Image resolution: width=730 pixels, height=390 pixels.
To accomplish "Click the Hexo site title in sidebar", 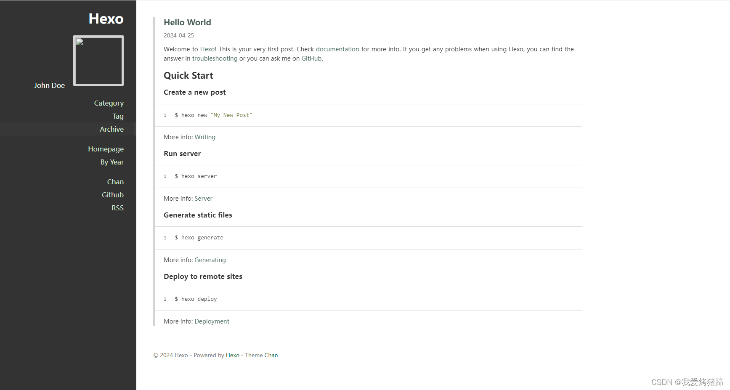I will pos(106,19).
